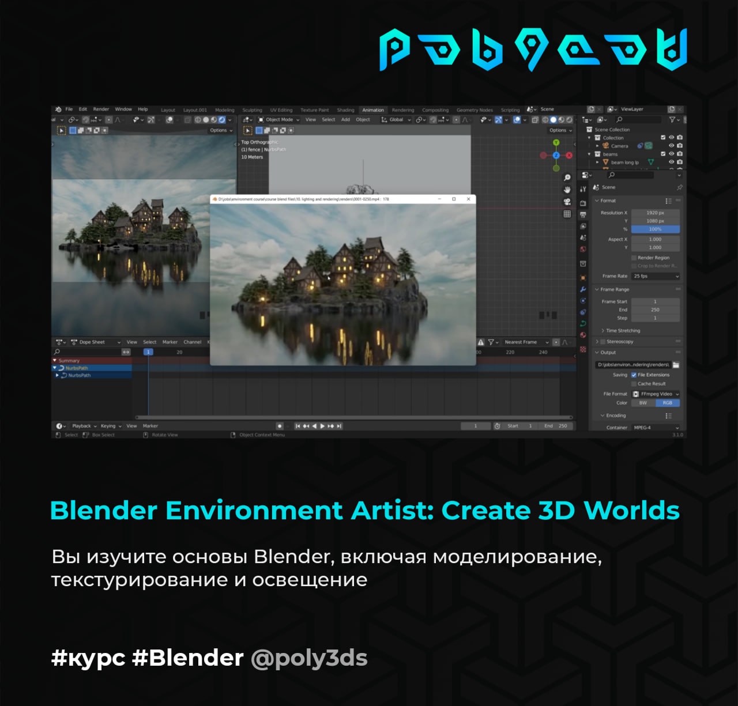
Task: Pin the Scene properties with the pin icon
Action: click(x=679, y=187)
